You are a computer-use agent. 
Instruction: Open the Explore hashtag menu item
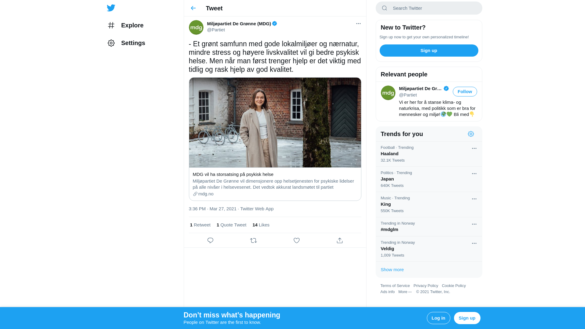(x=126, y=25)
